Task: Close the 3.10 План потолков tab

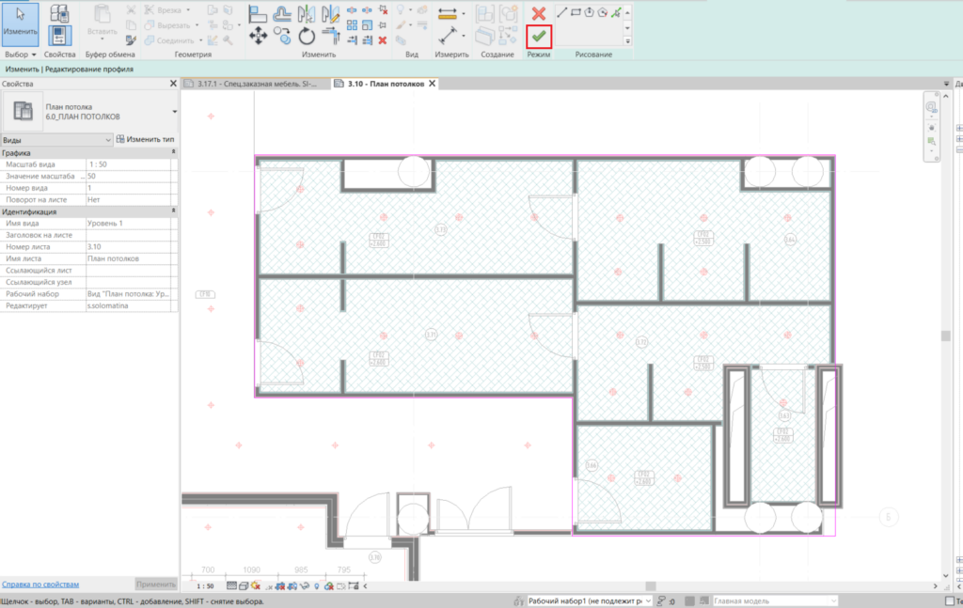Action: click(x=432, y=84)
